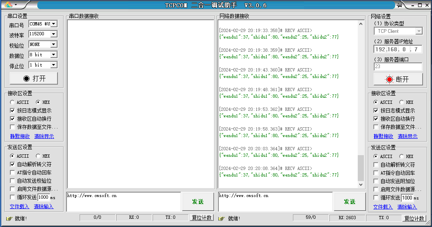Select ASCII radio in serial receive settings
This screenshot has width=432, height=227.
click(x=12, y=102)
